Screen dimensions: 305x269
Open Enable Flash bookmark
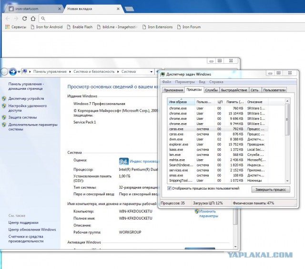point(80,27)
